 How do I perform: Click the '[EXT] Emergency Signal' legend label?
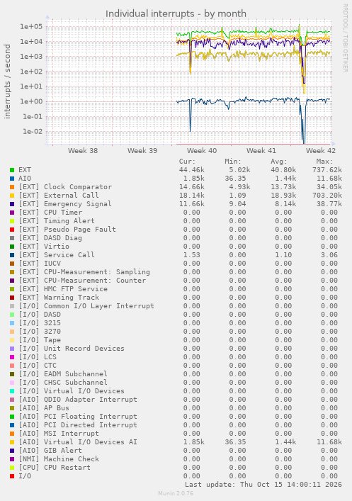tap(65, 204)
